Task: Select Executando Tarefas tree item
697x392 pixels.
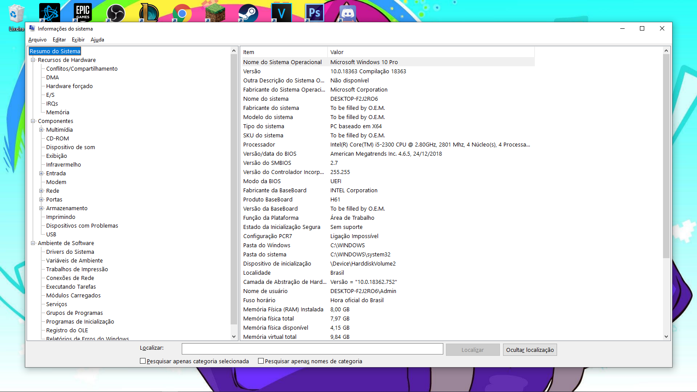Action: click(x=71, y=287)
